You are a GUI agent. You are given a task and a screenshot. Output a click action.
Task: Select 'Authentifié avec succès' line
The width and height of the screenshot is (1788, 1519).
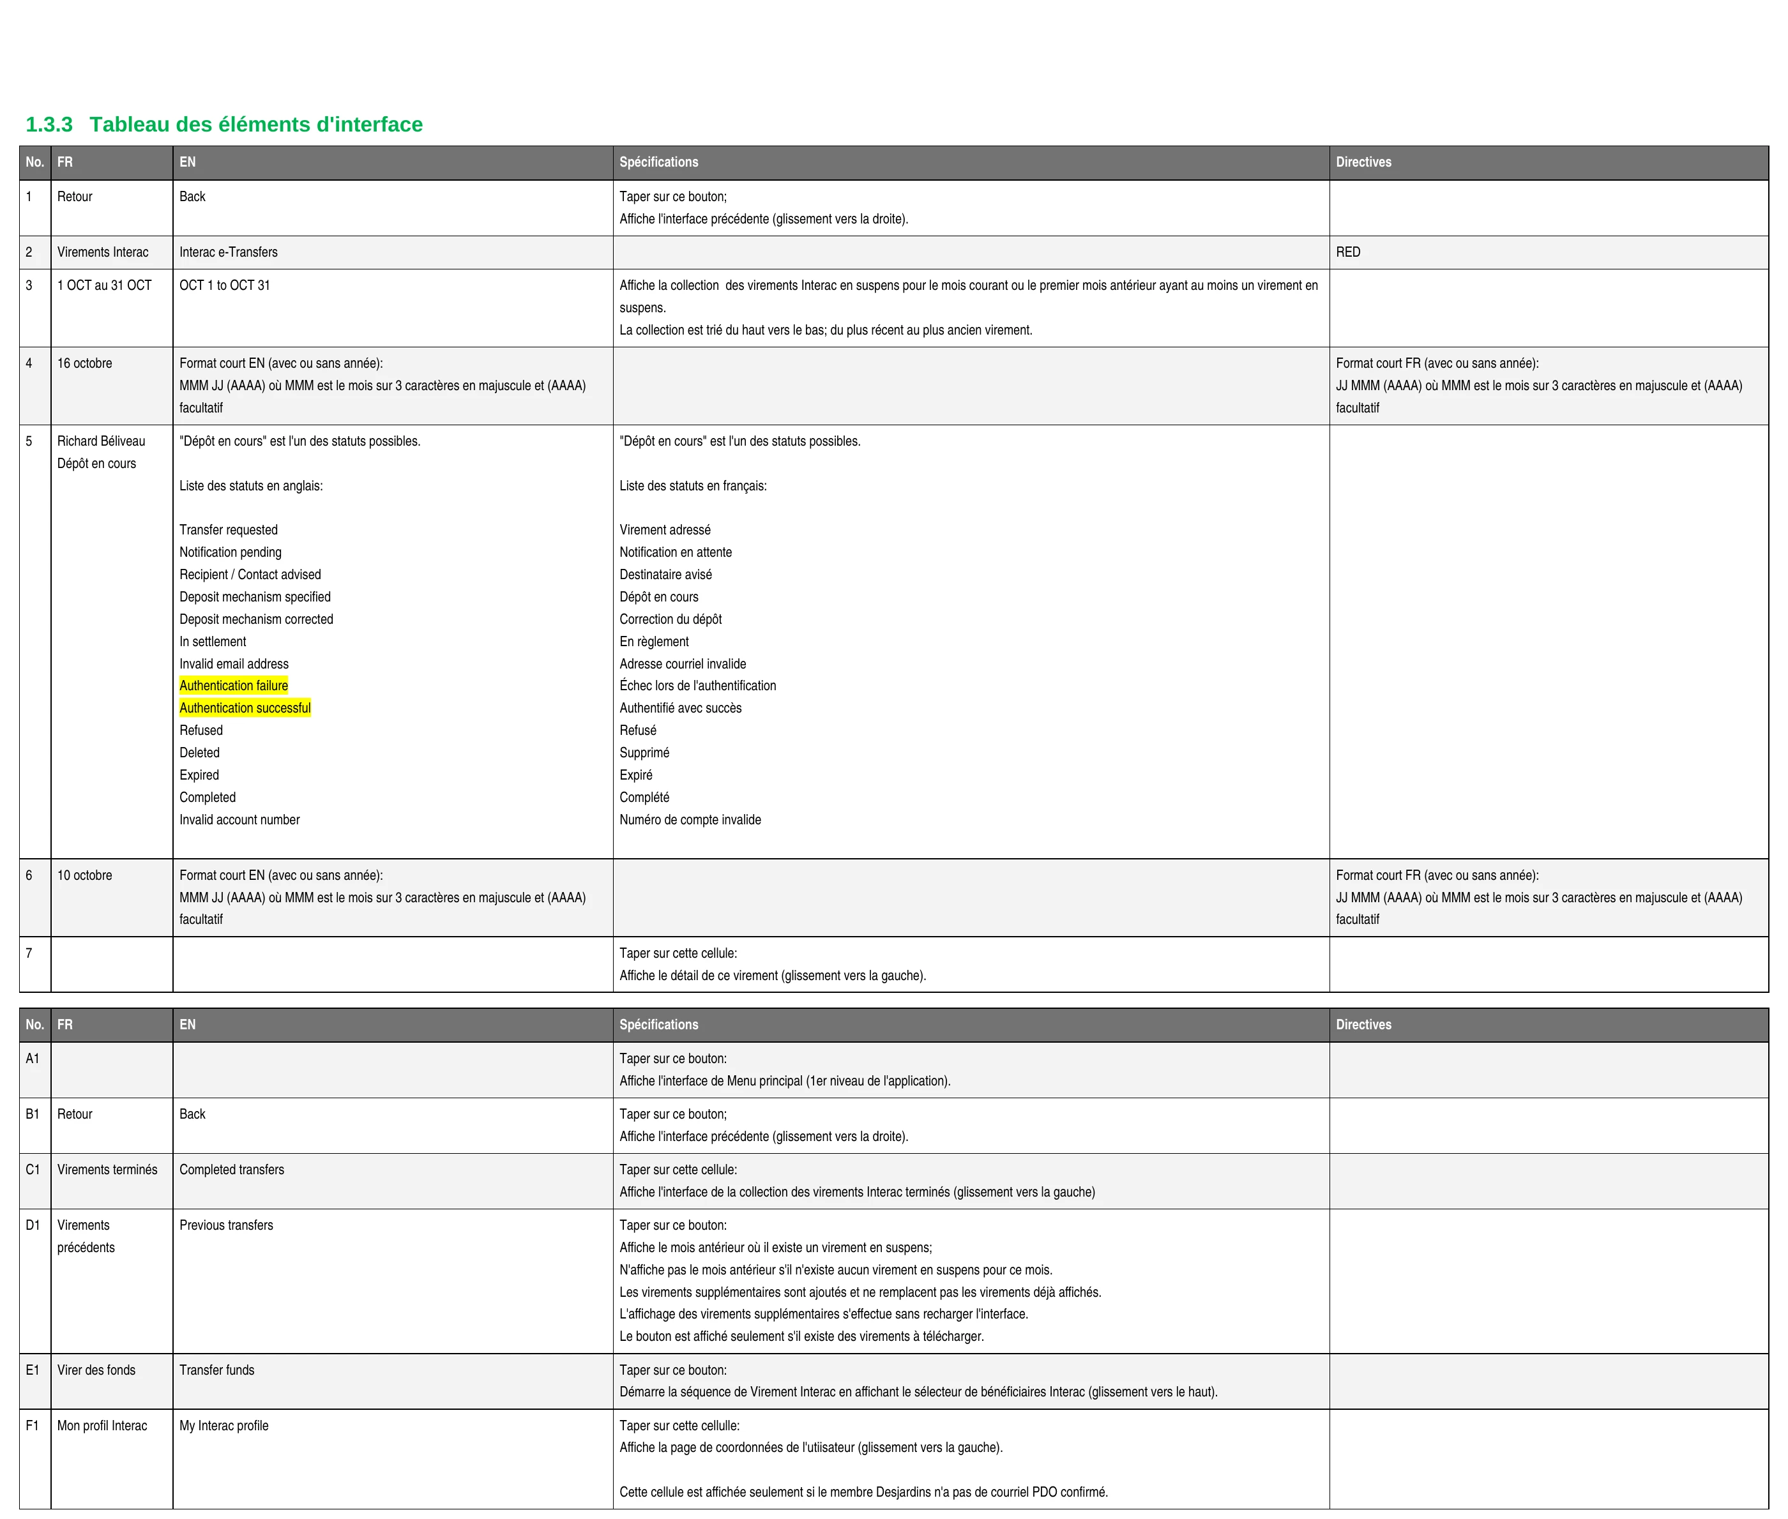(681, 708)
